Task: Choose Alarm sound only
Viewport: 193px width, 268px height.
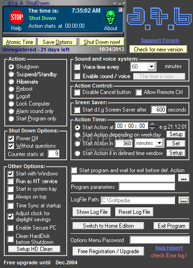Action: click(x=11, y=111)
